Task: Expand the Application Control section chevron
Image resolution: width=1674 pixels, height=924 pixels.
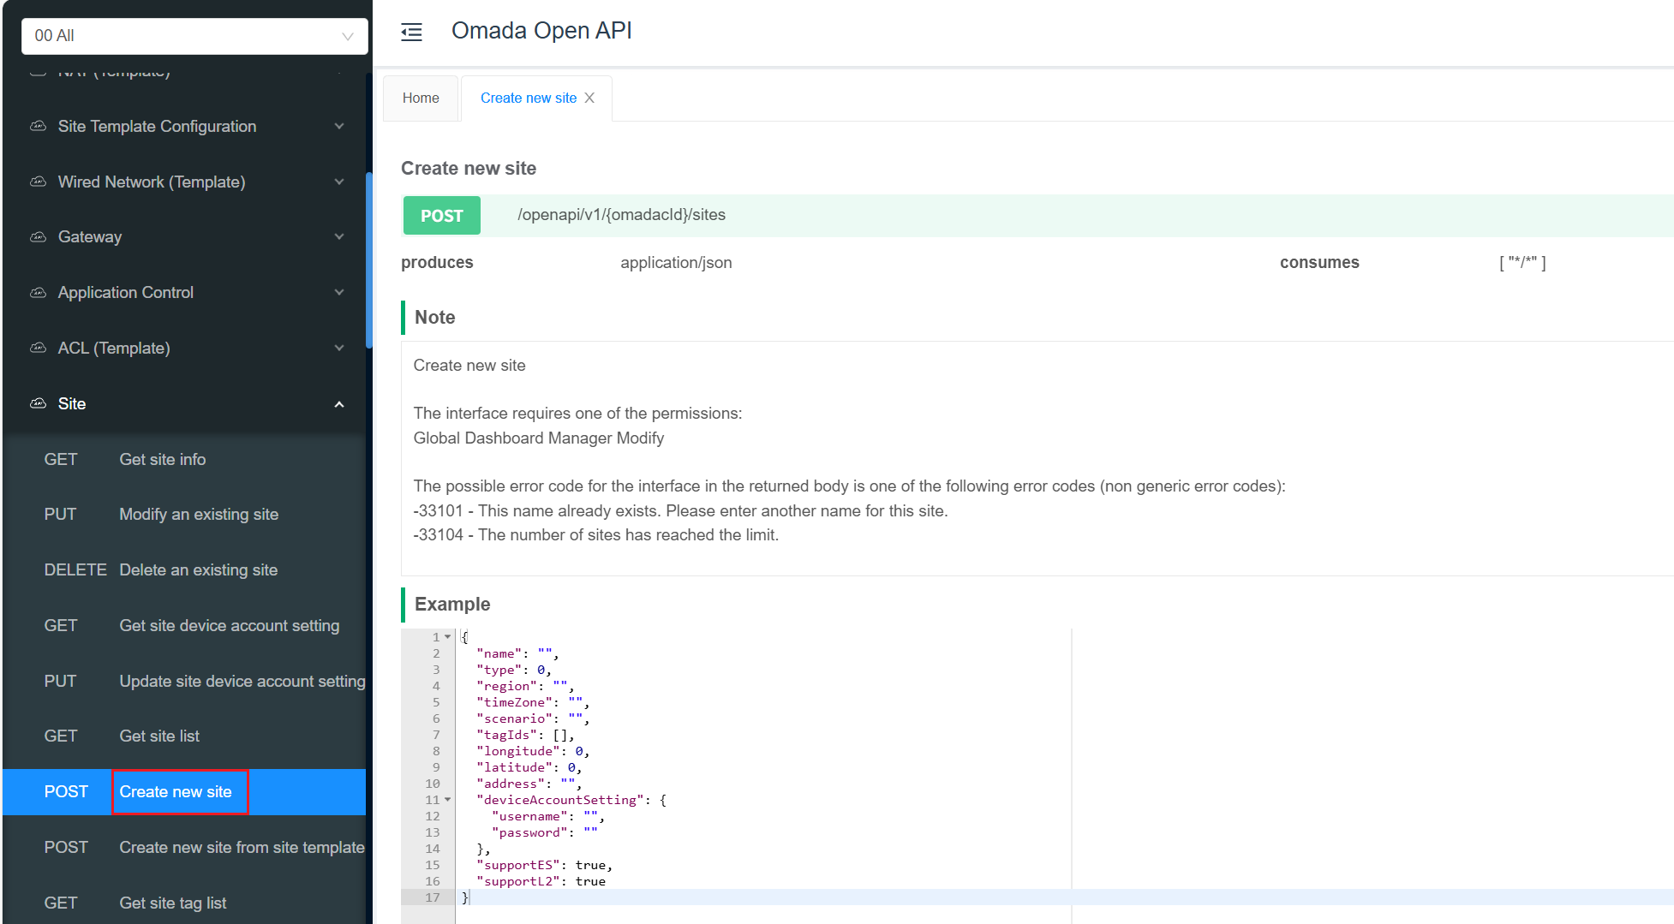Action: 339,292
